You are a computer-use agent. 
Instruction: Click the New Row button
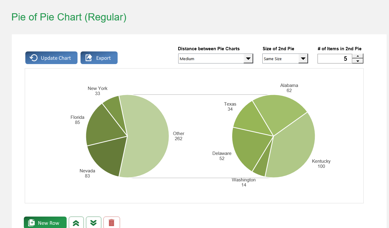(x=45, y=223)
